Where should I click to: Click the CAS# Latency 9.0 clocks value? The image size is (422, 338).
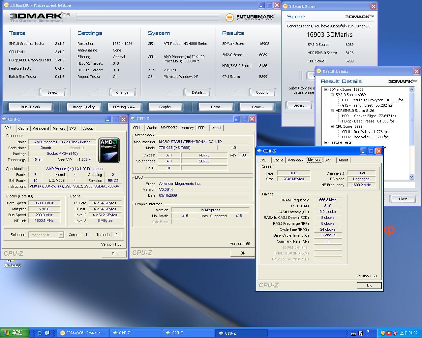coord(327,212)
